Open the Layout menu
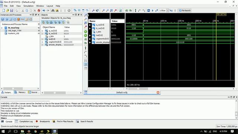The height and width of the screenshot is (134, 238). 50,6
